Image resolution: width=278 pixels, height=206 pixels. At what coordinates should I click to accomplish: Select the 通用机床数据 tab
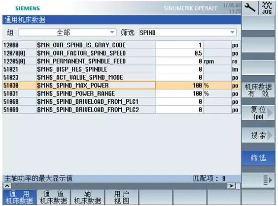[20, 197]
